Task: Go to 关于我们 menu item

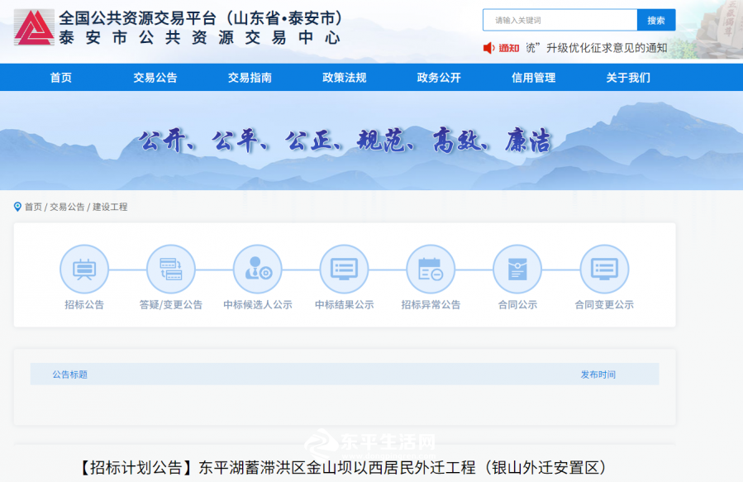Action: click(x=626, y=77)
